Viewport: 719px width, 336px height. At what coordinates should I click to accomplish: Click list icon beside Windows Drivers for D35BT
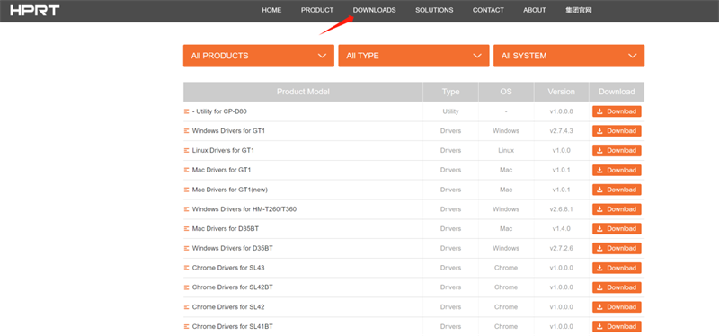pyautogui.click(x=186, y=249)
